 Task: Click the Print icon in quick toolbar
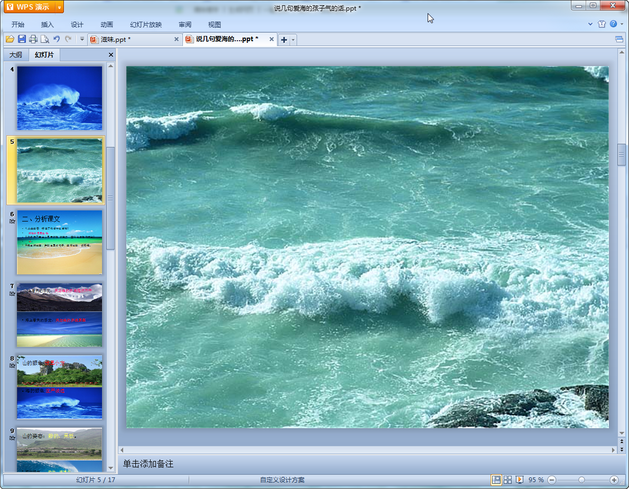[x=33, y=39]
